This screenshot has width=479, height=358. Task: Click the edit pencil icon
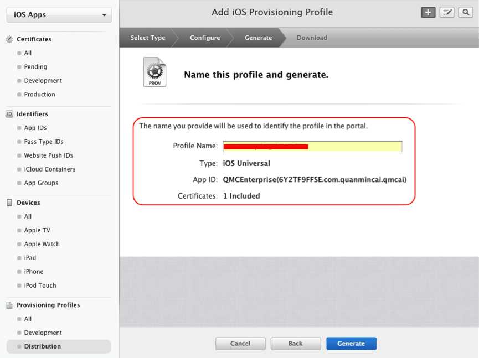(x=447, y=13)
